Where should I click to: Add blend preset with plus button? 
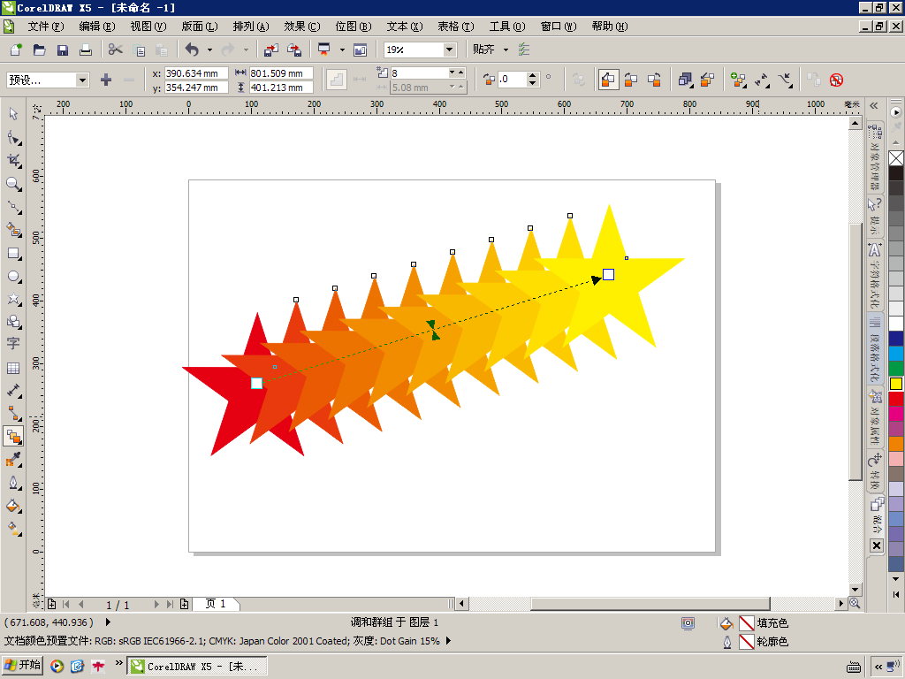pyautogui.click(x=106, y=80)
